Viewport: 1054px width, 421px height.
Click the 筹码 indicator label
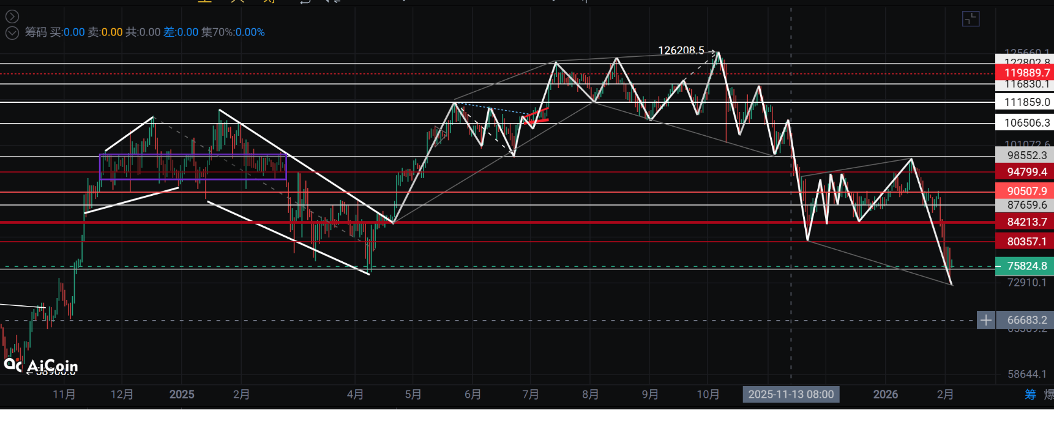click(36, 32)
